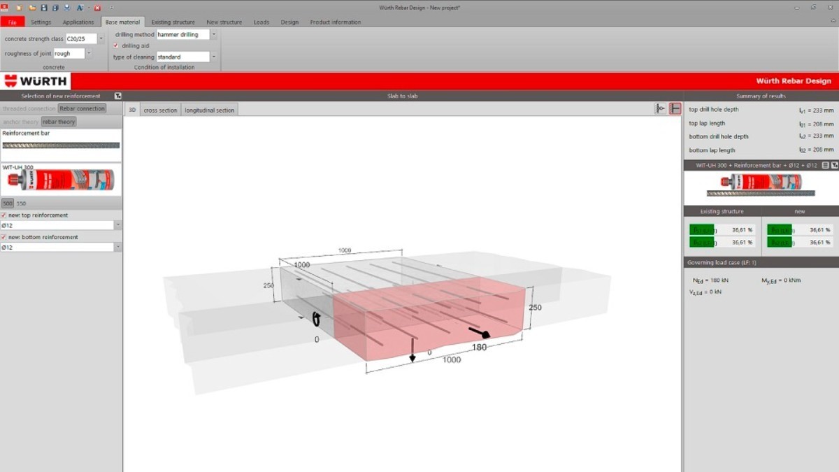This screenshot has width=839, height=472.
Task: Click the 'rough' roughness of joint field
Action: pos(69,53)
